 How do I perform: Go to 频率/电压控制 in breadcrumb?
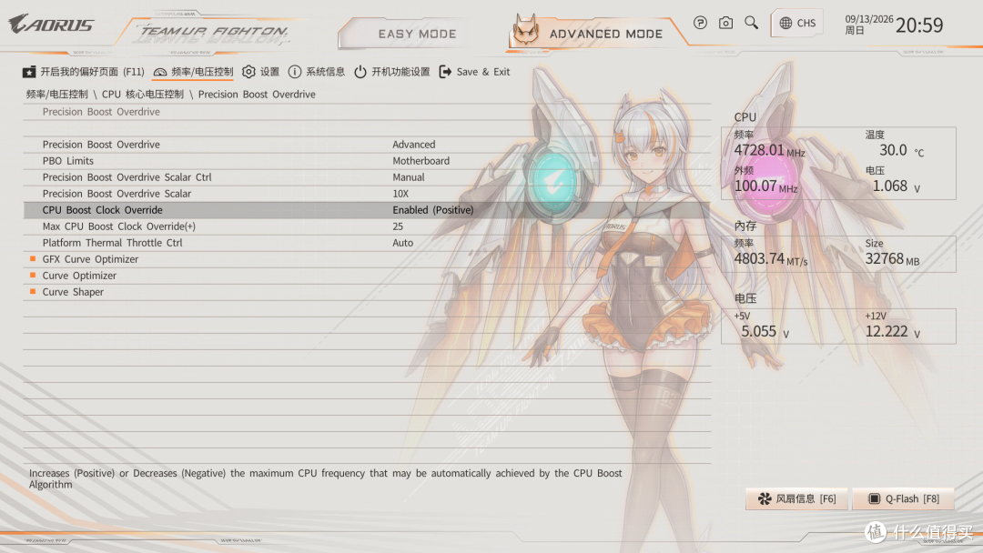click(x=56, y=94)
